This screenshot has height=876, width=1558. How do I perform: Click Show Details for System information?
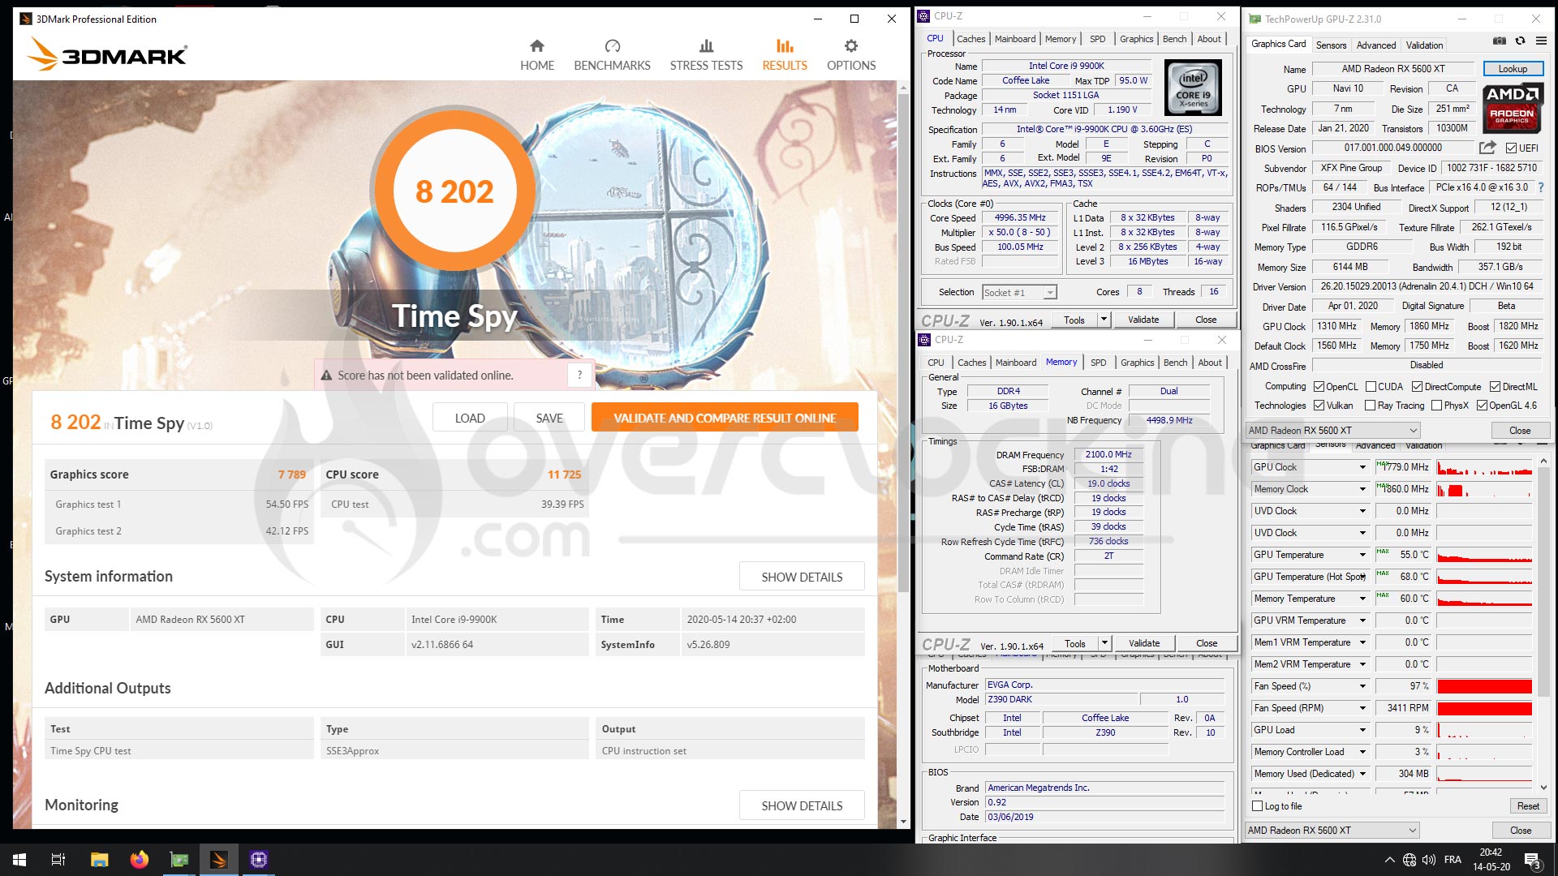click(802, 577)
